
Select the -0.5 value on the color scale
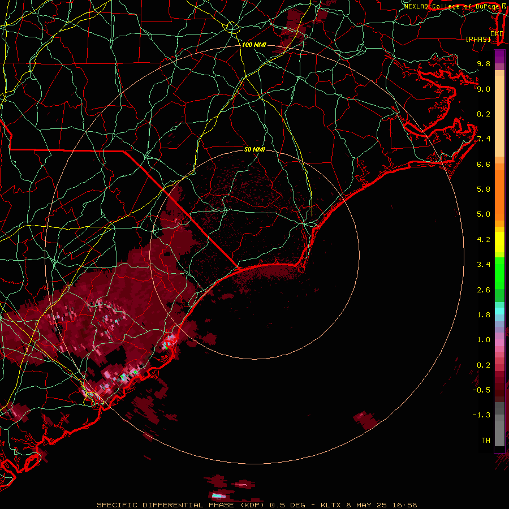point(481,390)
